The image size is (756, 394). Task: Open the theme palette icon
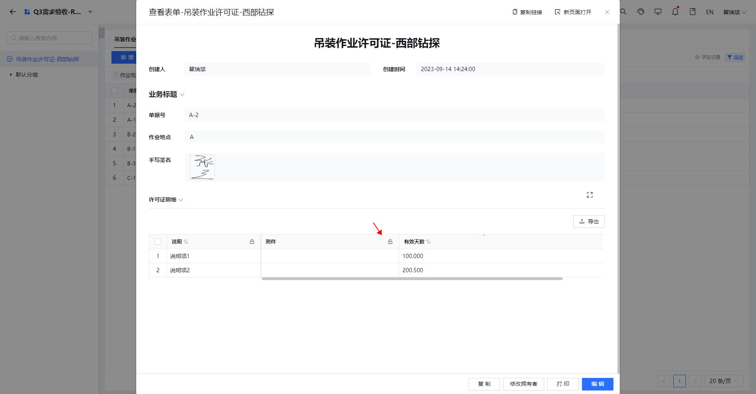tap(641, 12)
